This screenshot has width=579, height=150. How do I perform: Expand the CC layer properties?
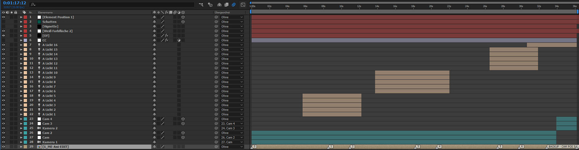(21, 40)
